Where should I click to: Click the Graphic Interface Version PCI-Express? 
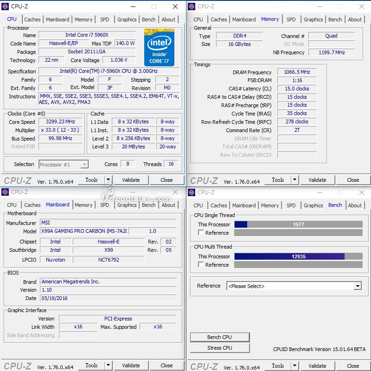coord(118,319)
